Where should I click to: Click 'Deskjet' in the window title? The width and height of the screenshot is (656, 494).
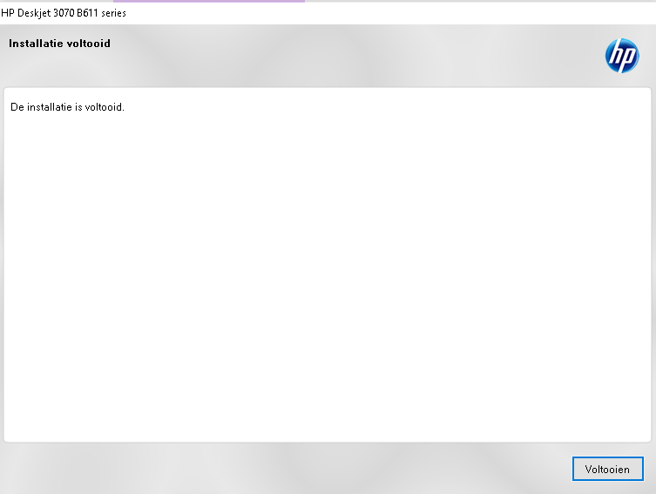tap(35, 13)
